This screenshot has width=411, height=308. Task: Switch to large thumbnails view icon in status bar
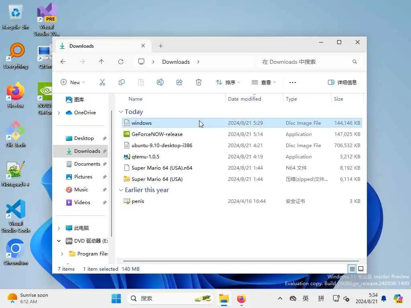[361, 269]
